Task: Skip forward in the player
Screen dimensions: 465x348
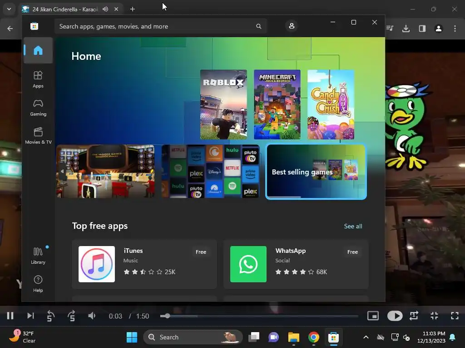Action: click(x=71, y=316)
